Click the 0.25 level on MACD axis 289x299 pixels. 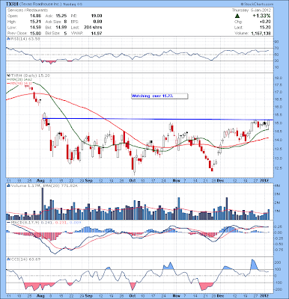pyautogui.click(x=279, y=226)
